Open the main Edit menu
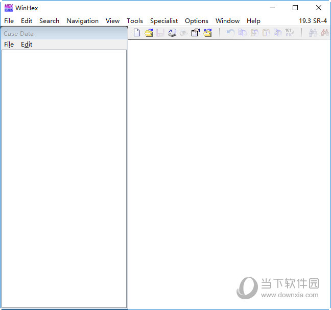The width and height of the screenshot is (331, 310). [27, 21]
